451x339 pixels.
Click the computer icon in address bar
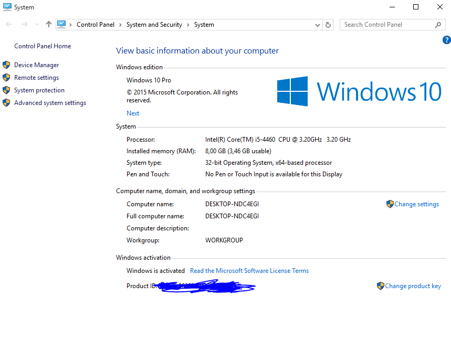[61, 24]
